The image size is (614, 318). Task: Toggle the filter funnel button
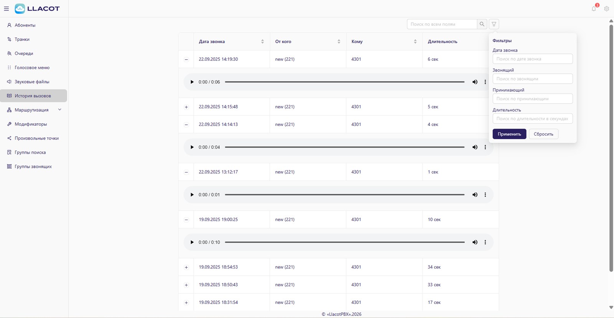tap(494, 24)
